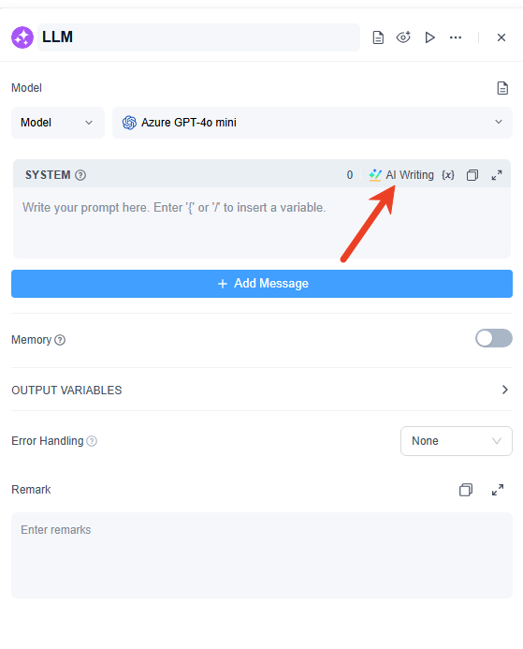Click the AI Writing button
The height and width of the screenshot is (649, 523).
[401, 175]
